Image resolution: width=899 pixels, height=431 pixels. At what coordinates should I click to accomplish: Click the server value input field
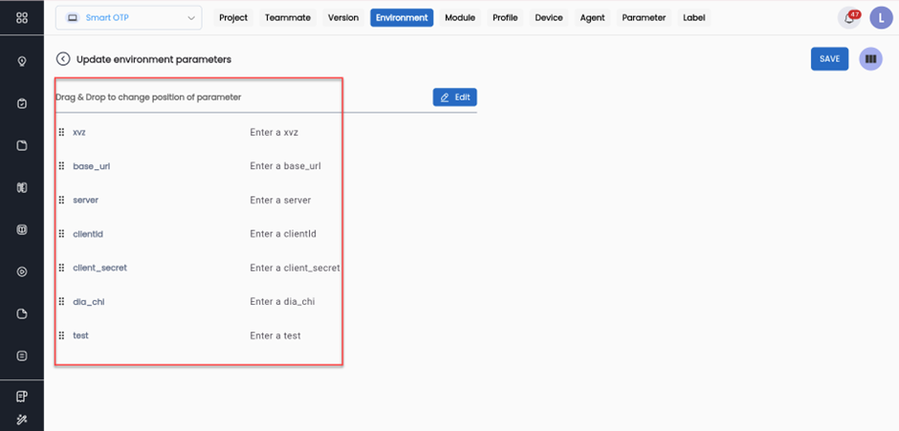[280, 201]
